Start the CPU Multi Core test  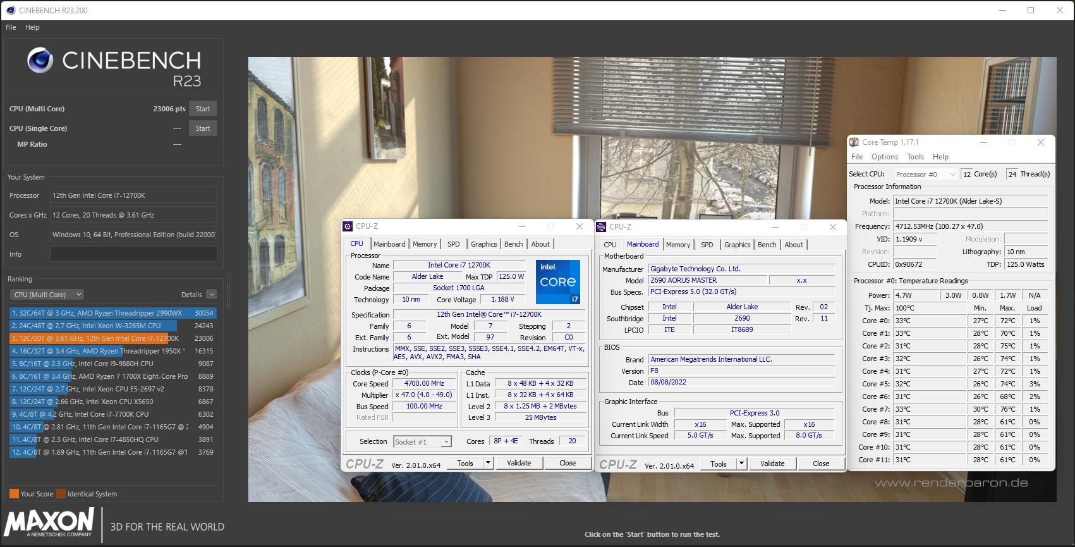point(203,109)
